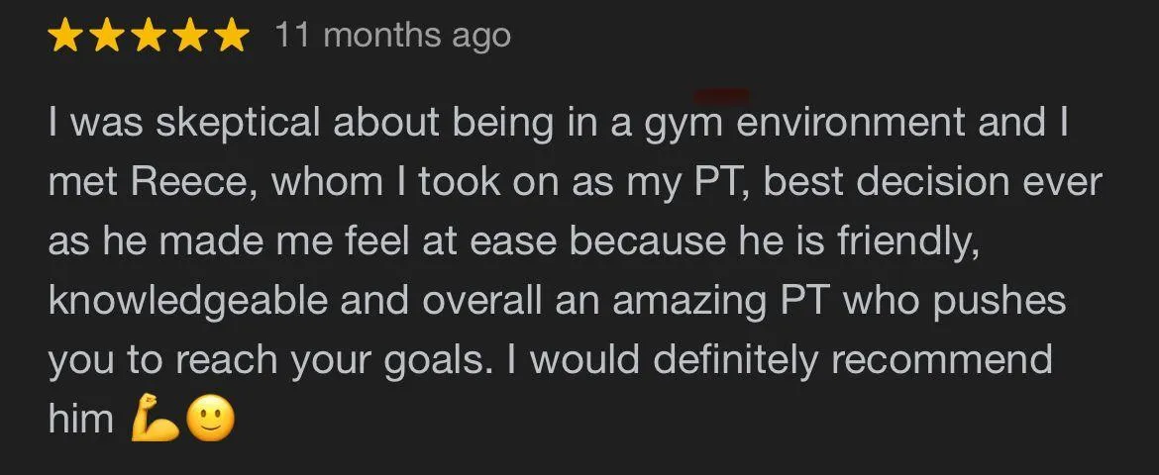Click the word 'recommend' near the end

[x=942, y=360]
